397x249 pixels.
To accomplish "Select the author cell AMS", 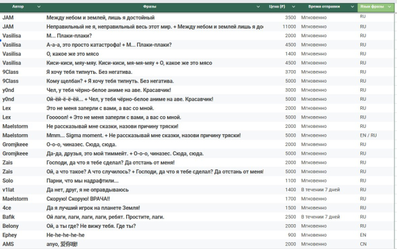I will click(8, 245).
